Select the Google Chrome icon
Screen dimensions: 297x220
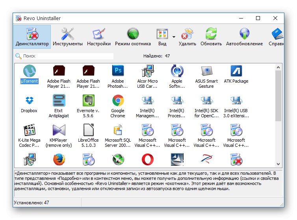(118, 100)
